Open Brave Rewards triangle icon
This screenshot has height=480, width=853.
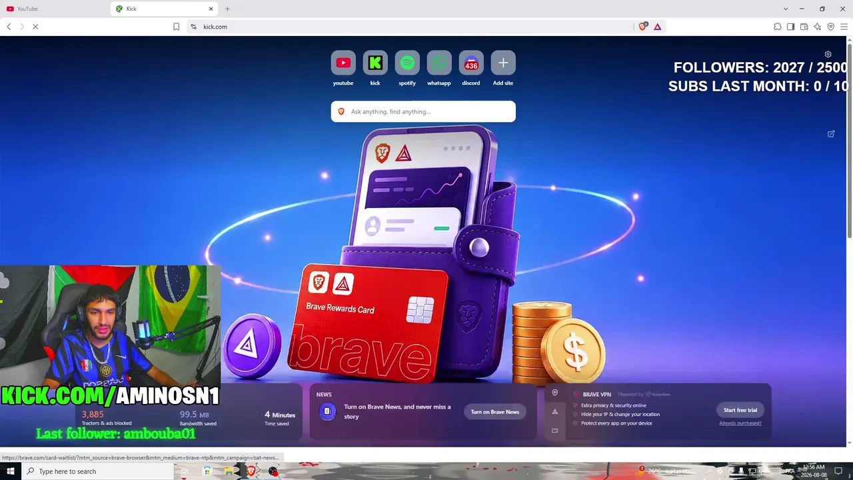[657, 27]
